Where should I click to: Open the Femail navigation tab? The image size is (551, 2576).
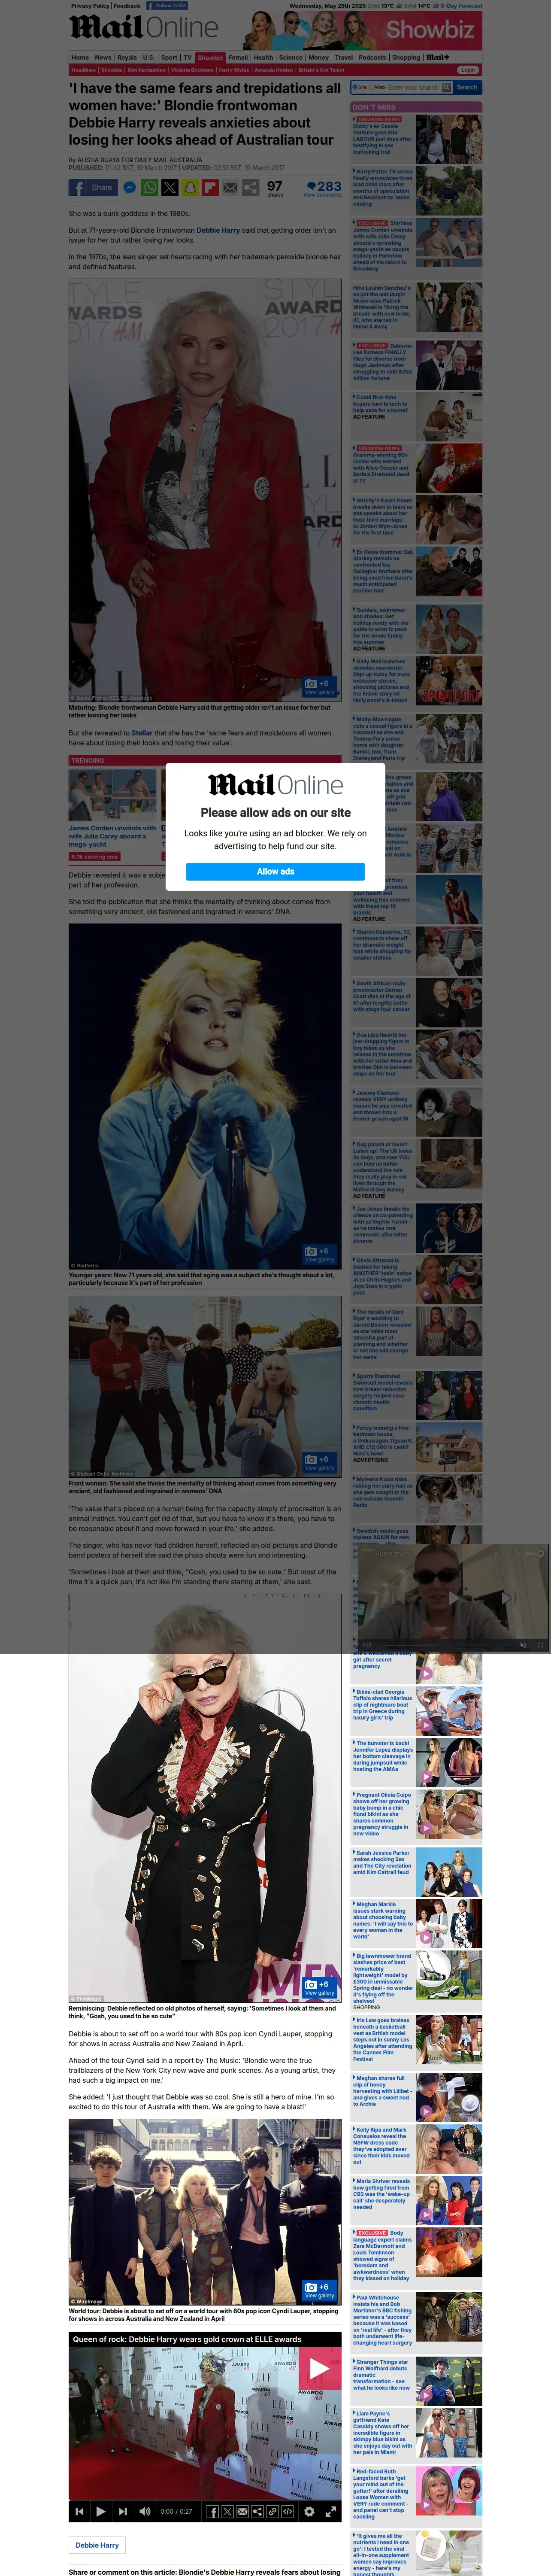(x=238, y=57)
